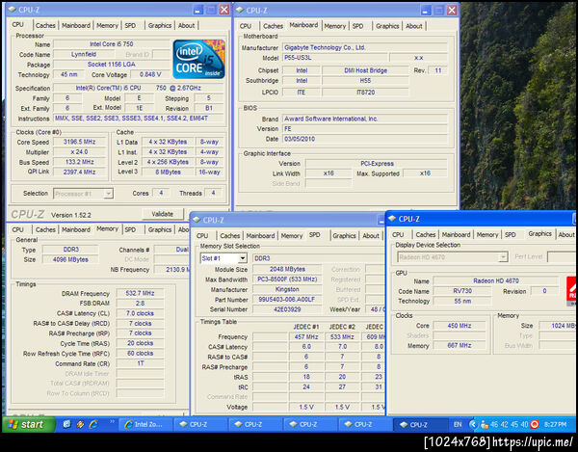Image resolution: width=578 pixels, height=452 pixels.
Task: Click the first Quick Launch icon beside Start
Action: tap(68, 424)
